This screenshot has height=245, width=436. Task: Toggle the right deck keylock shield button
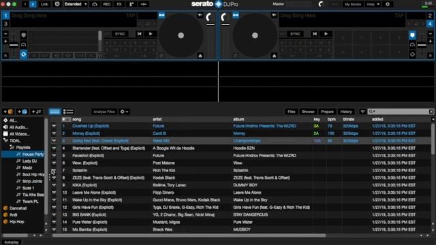tap(412, 35)
